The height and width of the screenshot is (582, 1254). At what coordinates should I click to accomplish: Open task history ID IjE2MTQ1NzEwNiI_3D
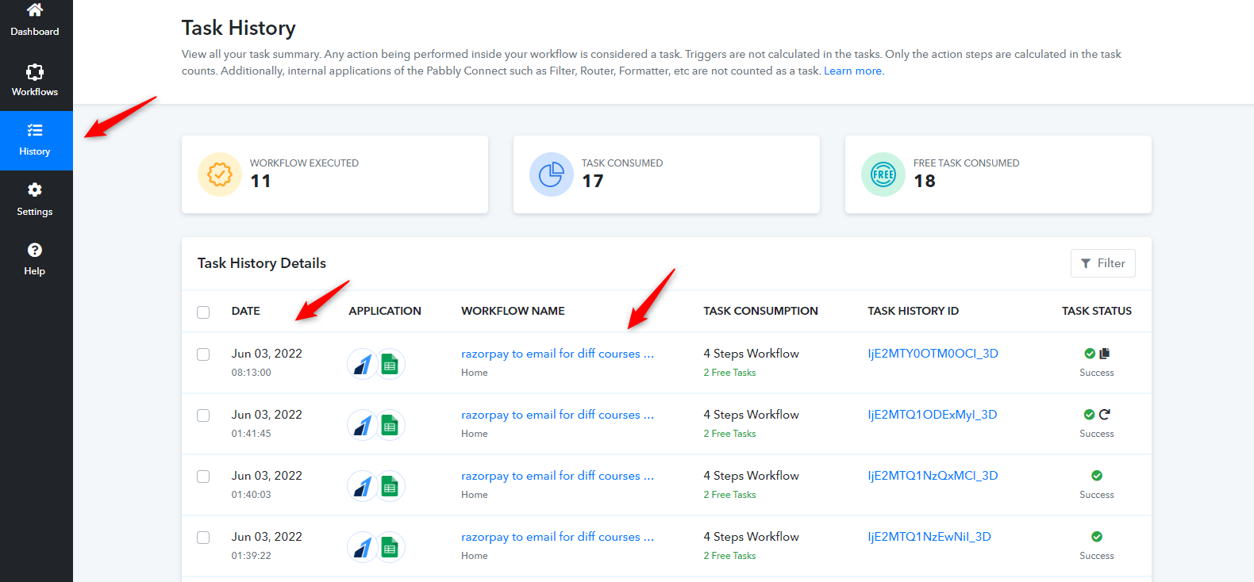(929, 537)
